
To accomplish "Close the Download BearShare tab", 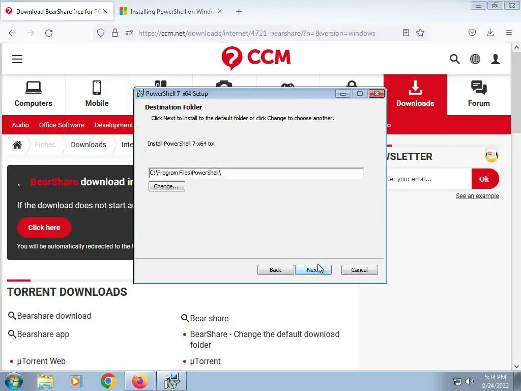I will [105, 11].
